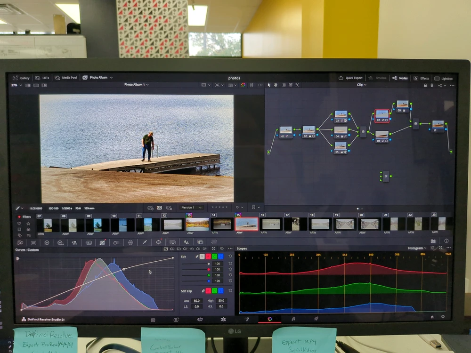Image resolution: width=471 pixels, height=353 pixels.
Task: Toggle the red channel curve button
Action: pyautogui.click(x=208, y=257)
